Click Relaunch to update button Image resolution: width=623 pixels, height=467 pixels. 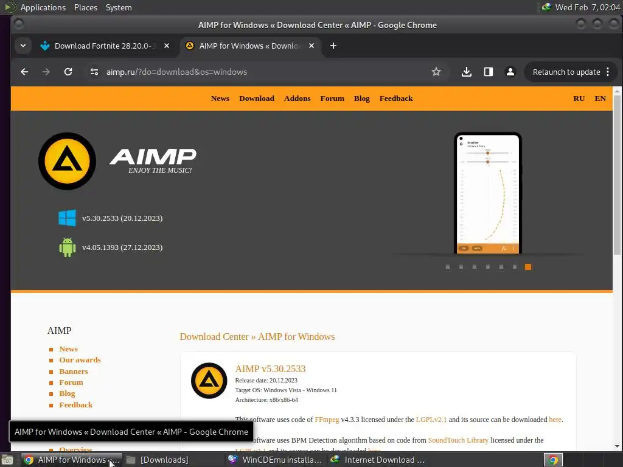click(x=566, y=72)
